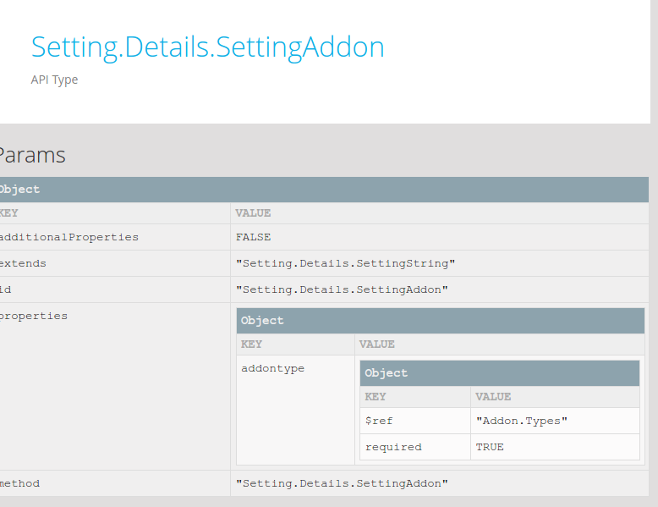Click the Params section heading
The height and width of the screenshot is (507, 658).
32,156
